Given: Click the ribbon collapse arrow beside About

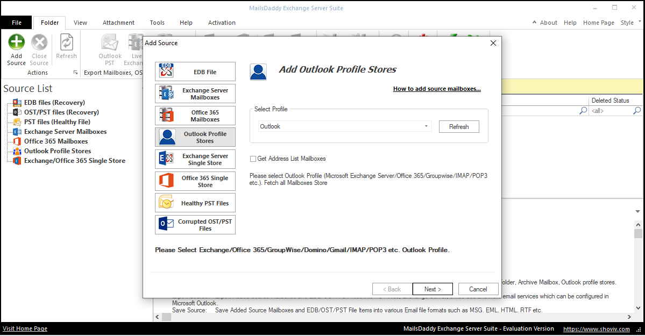Looking at the screenshot, I should click(x=534, y=22).
